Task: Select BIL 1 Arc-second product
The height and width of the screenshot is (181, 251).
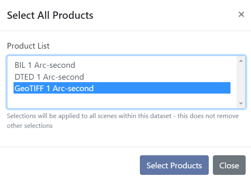Action: 45,65
